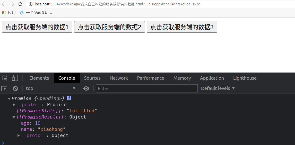The height and width of the screenshot is (145, 295).
Task: Go forward with the browser forward arrow
Action: click(12, 4)
